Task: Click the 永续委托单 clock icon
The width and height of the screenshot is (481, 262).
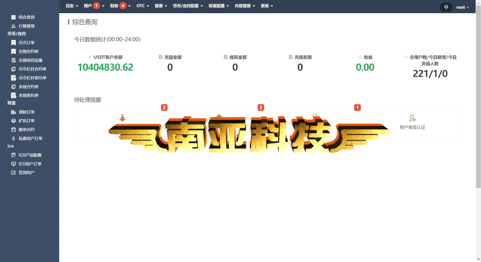Action: (x=14, y=95)
